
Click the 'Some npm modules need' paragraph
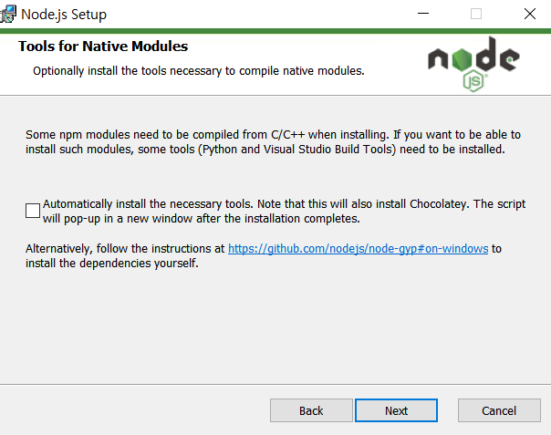coord(273,142)
